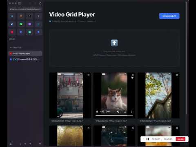
Task: Click the dark street video thumbnail
Action: point(114,136)
